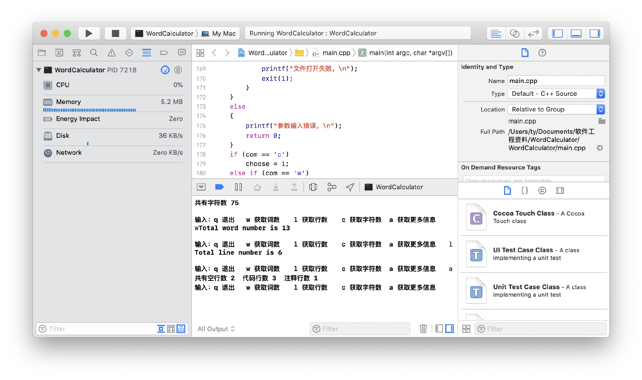Screen dimensions: 642x380
Task: Switch to the Code Snippet library tab
Action: [x=524, y=190]
